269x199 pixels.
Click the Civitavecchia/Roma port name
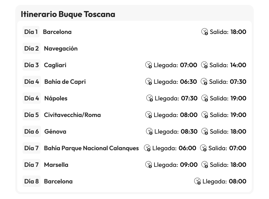72,115
